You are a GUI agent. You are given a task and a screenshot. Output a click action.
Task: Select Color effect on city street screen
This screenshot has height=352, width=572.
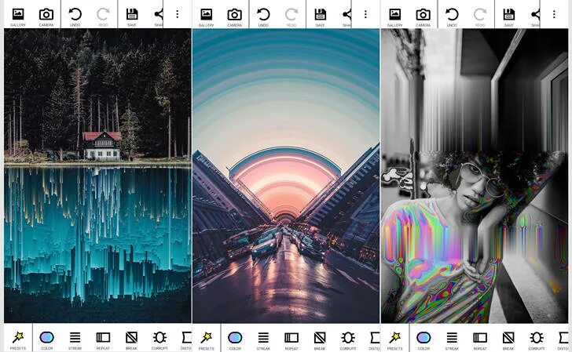(x=235, y=340)
